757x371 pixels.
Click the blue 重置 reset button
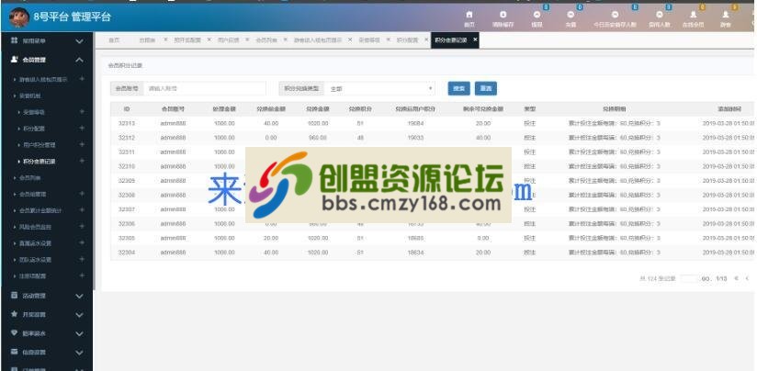pyautogui.click(x=486, y=89)
